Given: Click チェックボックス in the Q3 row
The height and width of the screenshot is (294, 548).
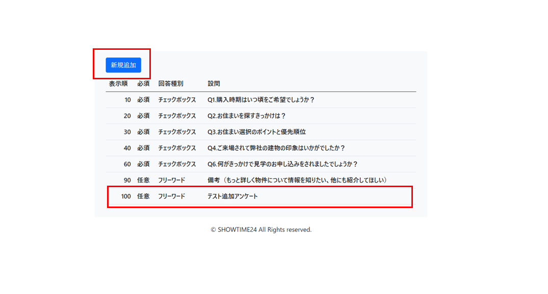Looking at the screenshot, I should coord(177,132).
